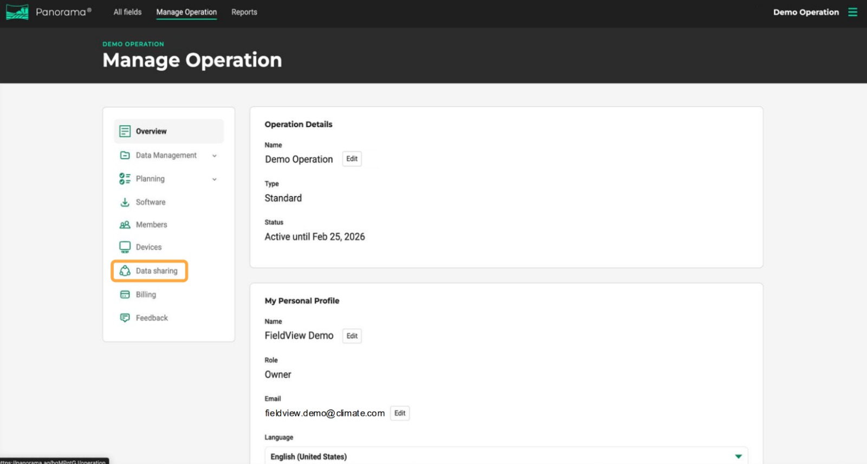Screen dimensions: 867x464
Task: Click Demo Operation account label
Action: click(806, 12)
